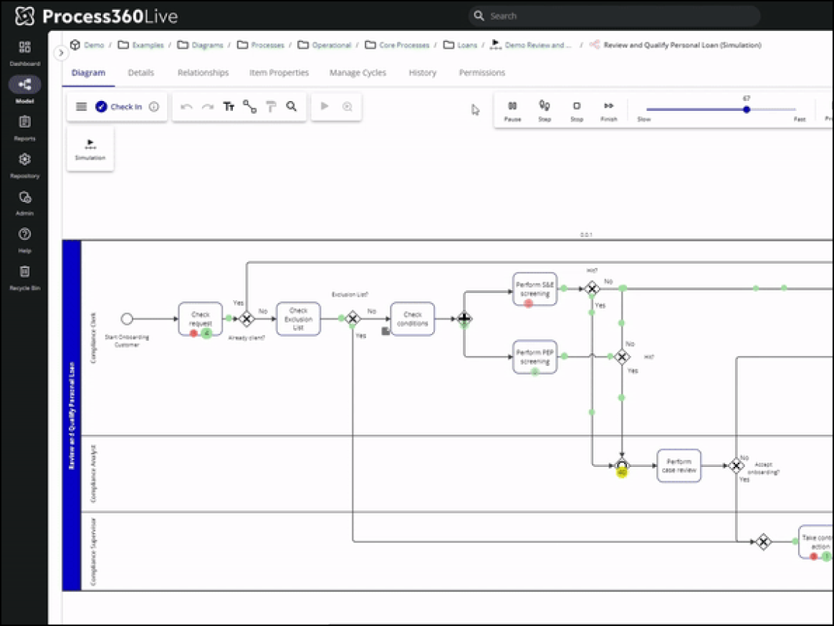Viewport: 834px width, 626px height.
Task: Open the Recycle Bin
Action: click(x=24, y=278)
